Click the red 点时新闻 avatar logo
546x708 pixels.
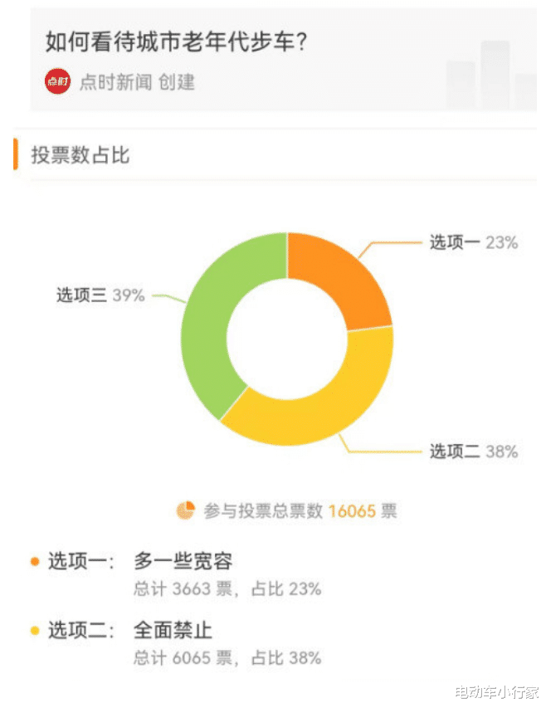[x=58, y=81]
